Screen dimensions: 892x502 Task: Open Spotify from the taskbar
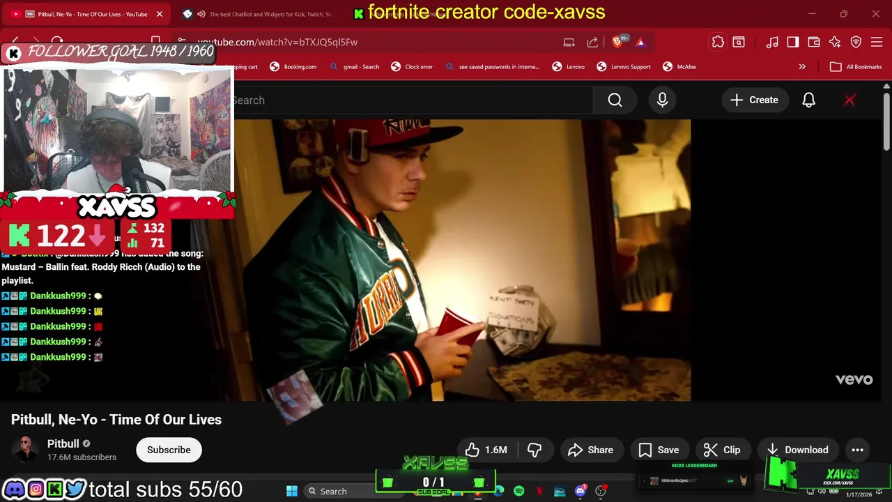[x=518, y=491]
